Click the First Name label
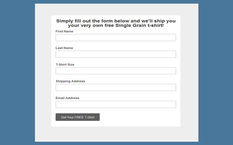Viewport: 233px width, 145px height. [64, 32]
